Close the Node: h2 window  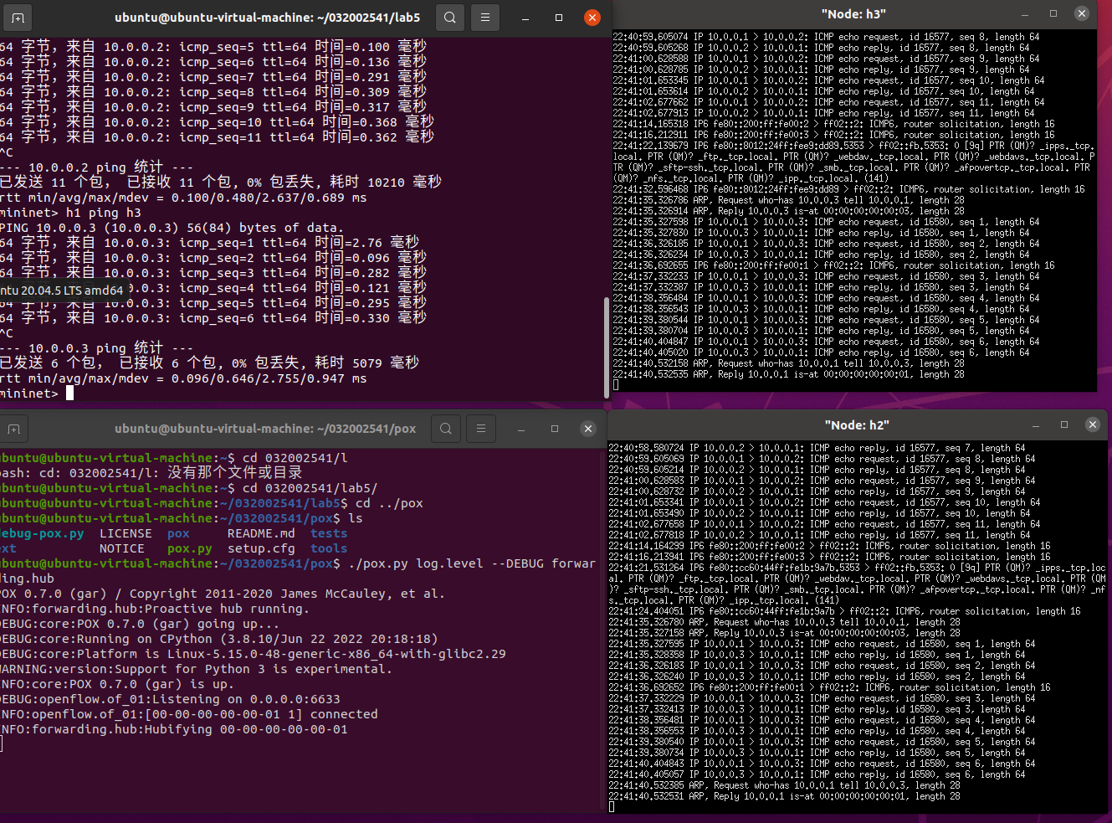point(1093,424)
